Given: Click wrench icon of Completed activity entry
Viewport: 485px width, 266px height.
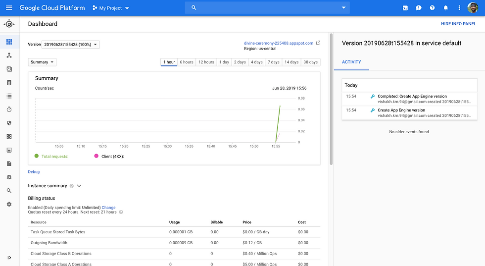Looking at the screenshot, I should (373, 96).
